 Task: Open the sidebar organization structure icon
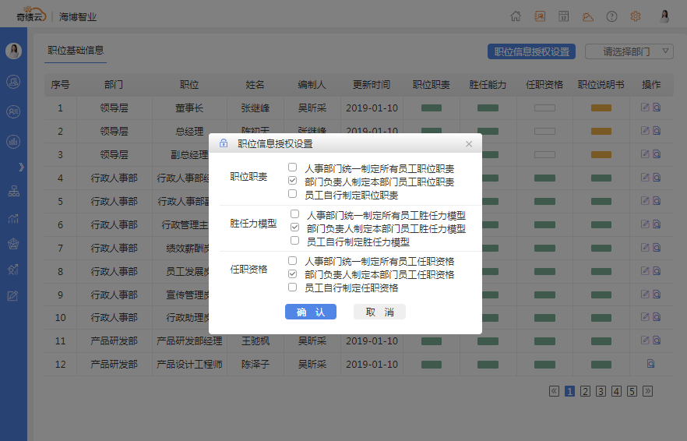pos(13,191)
